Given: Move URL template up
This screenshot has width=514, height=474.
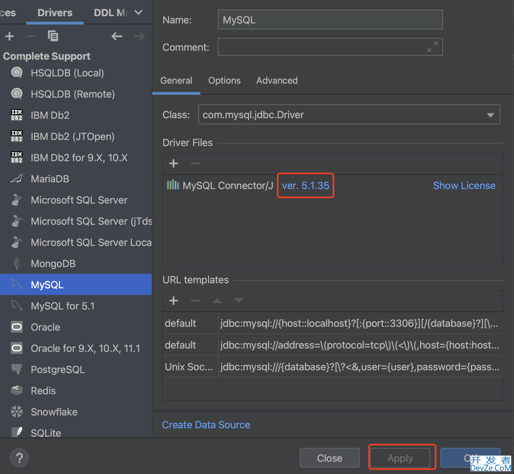Looking at the screenshot, I should pyautogui.click(x=217, y=301).
